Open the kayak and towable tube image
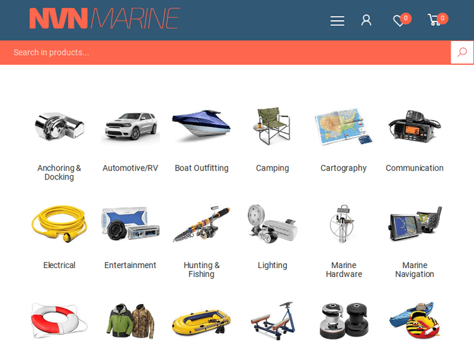The height and width of the screenshot is (356, 474). (x=415, y=321)
